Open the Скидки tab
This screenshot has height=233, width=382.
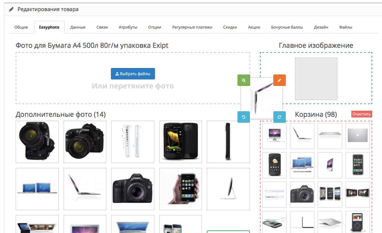click(x=230, y=27)
